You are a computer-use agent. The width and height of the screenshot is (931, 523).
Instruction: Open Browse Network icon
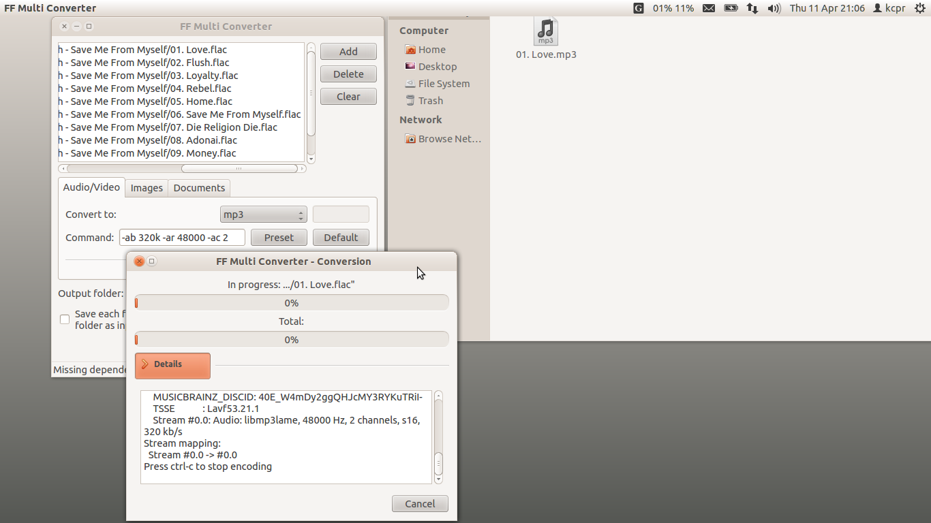410,139
